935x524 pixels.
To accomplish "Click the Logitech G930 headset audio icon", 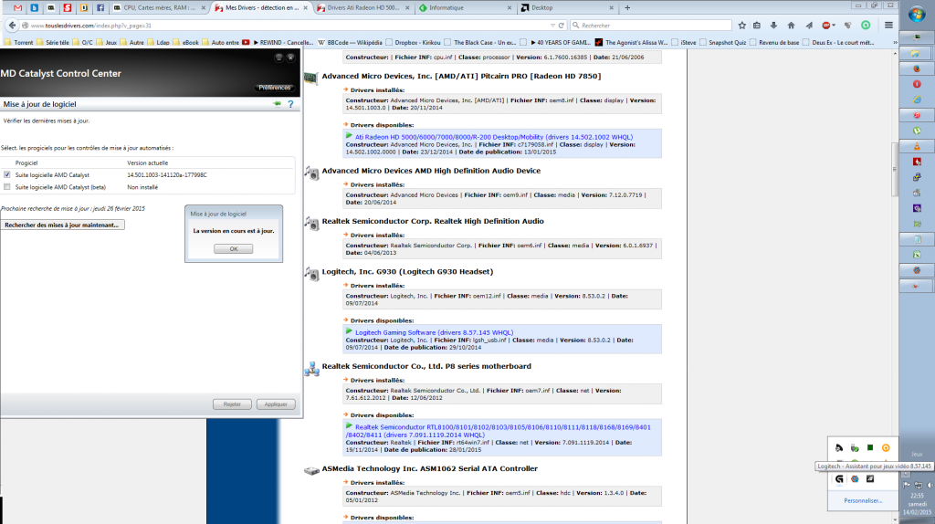I will pyautogui.click(x=311, y=274).
